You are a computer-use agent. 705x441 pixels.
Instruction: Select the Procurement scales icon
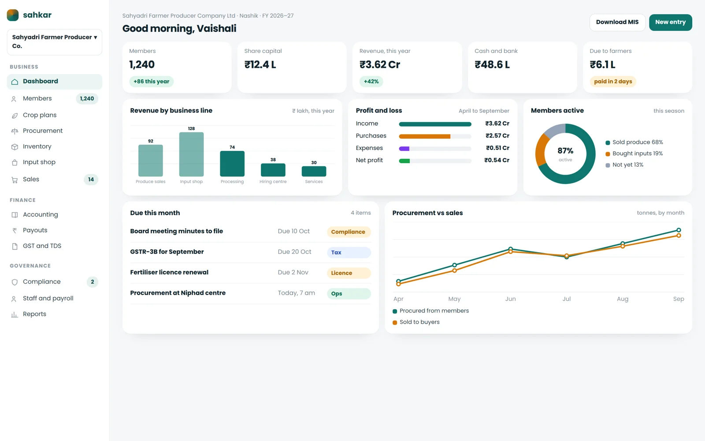[x=15, y=131]
